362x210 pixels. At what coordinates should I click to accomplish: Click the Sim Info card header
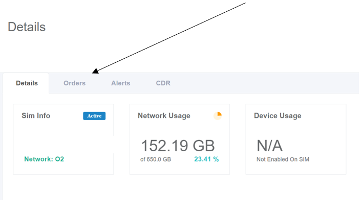(63, 116)
